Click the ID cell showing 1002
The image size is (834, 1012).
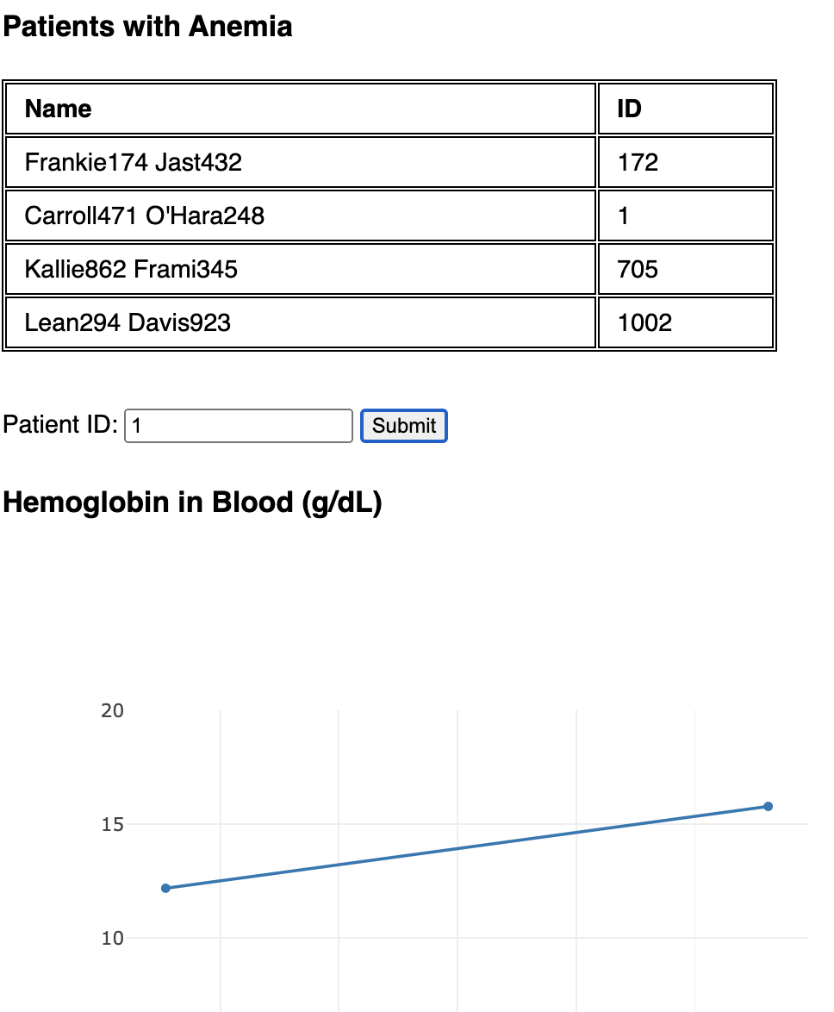tap(644, 323)
